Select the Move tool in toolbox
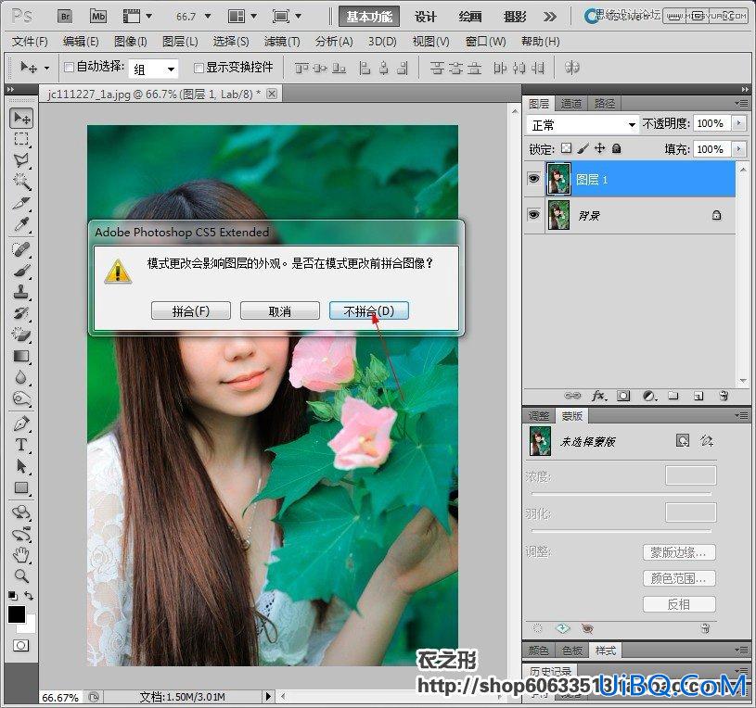 pos(21,118)
